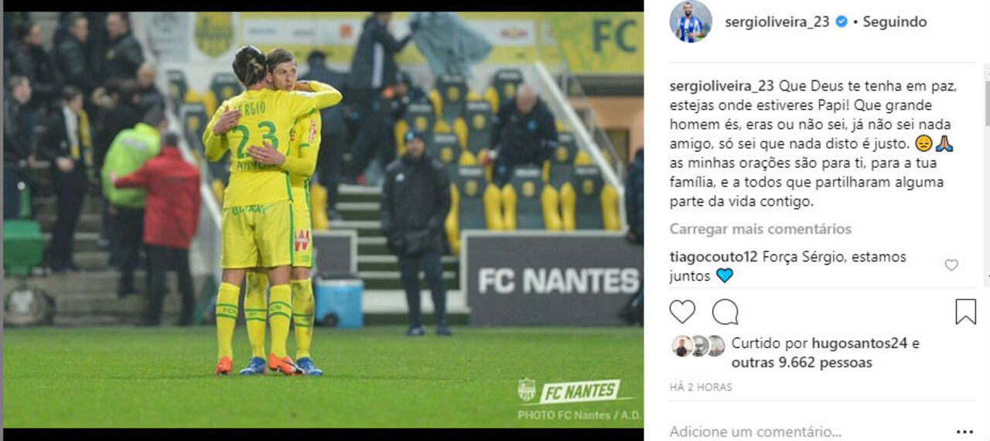Click the liker avatars next to Curtido por

(x=698, y=346)
